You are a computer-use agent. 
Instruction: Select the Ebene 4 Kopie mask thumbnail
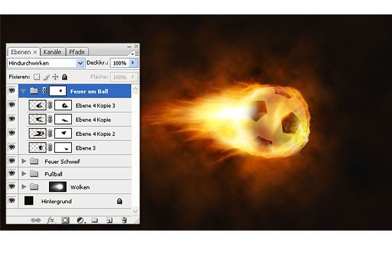click(x=63, y=120)
